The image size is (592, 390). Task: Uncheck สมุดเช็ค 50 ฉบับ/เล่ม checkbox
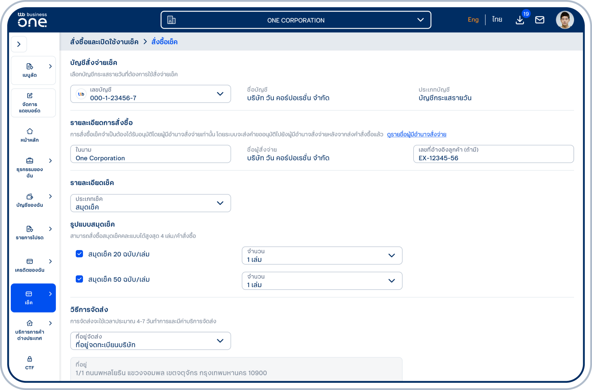[79, 279]
